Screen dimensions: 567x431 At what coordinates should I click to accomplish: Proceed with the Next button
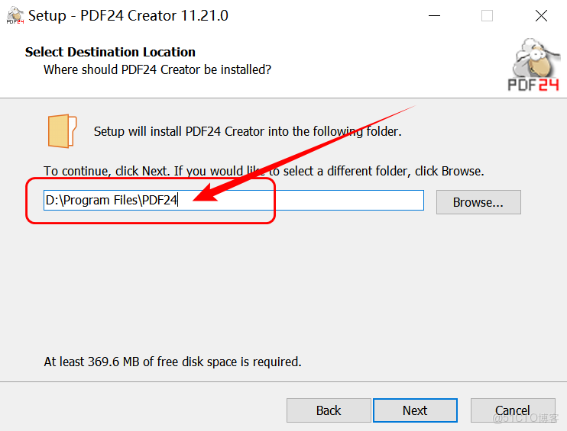pyautogui.click(x=415, y=410)
